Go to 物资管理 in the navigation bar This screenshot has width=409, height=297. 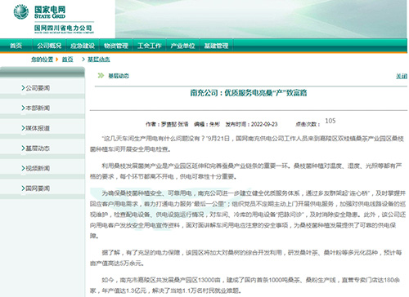116,46
